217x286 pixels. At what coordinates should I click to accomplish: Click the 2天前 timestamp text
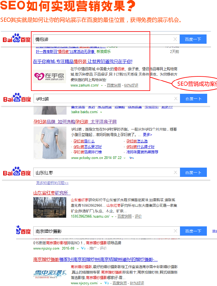tap(174, 52)
